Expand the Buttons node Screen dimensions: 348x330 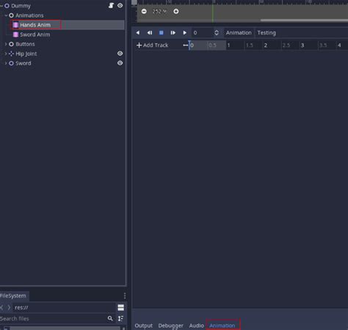[6, 44]
